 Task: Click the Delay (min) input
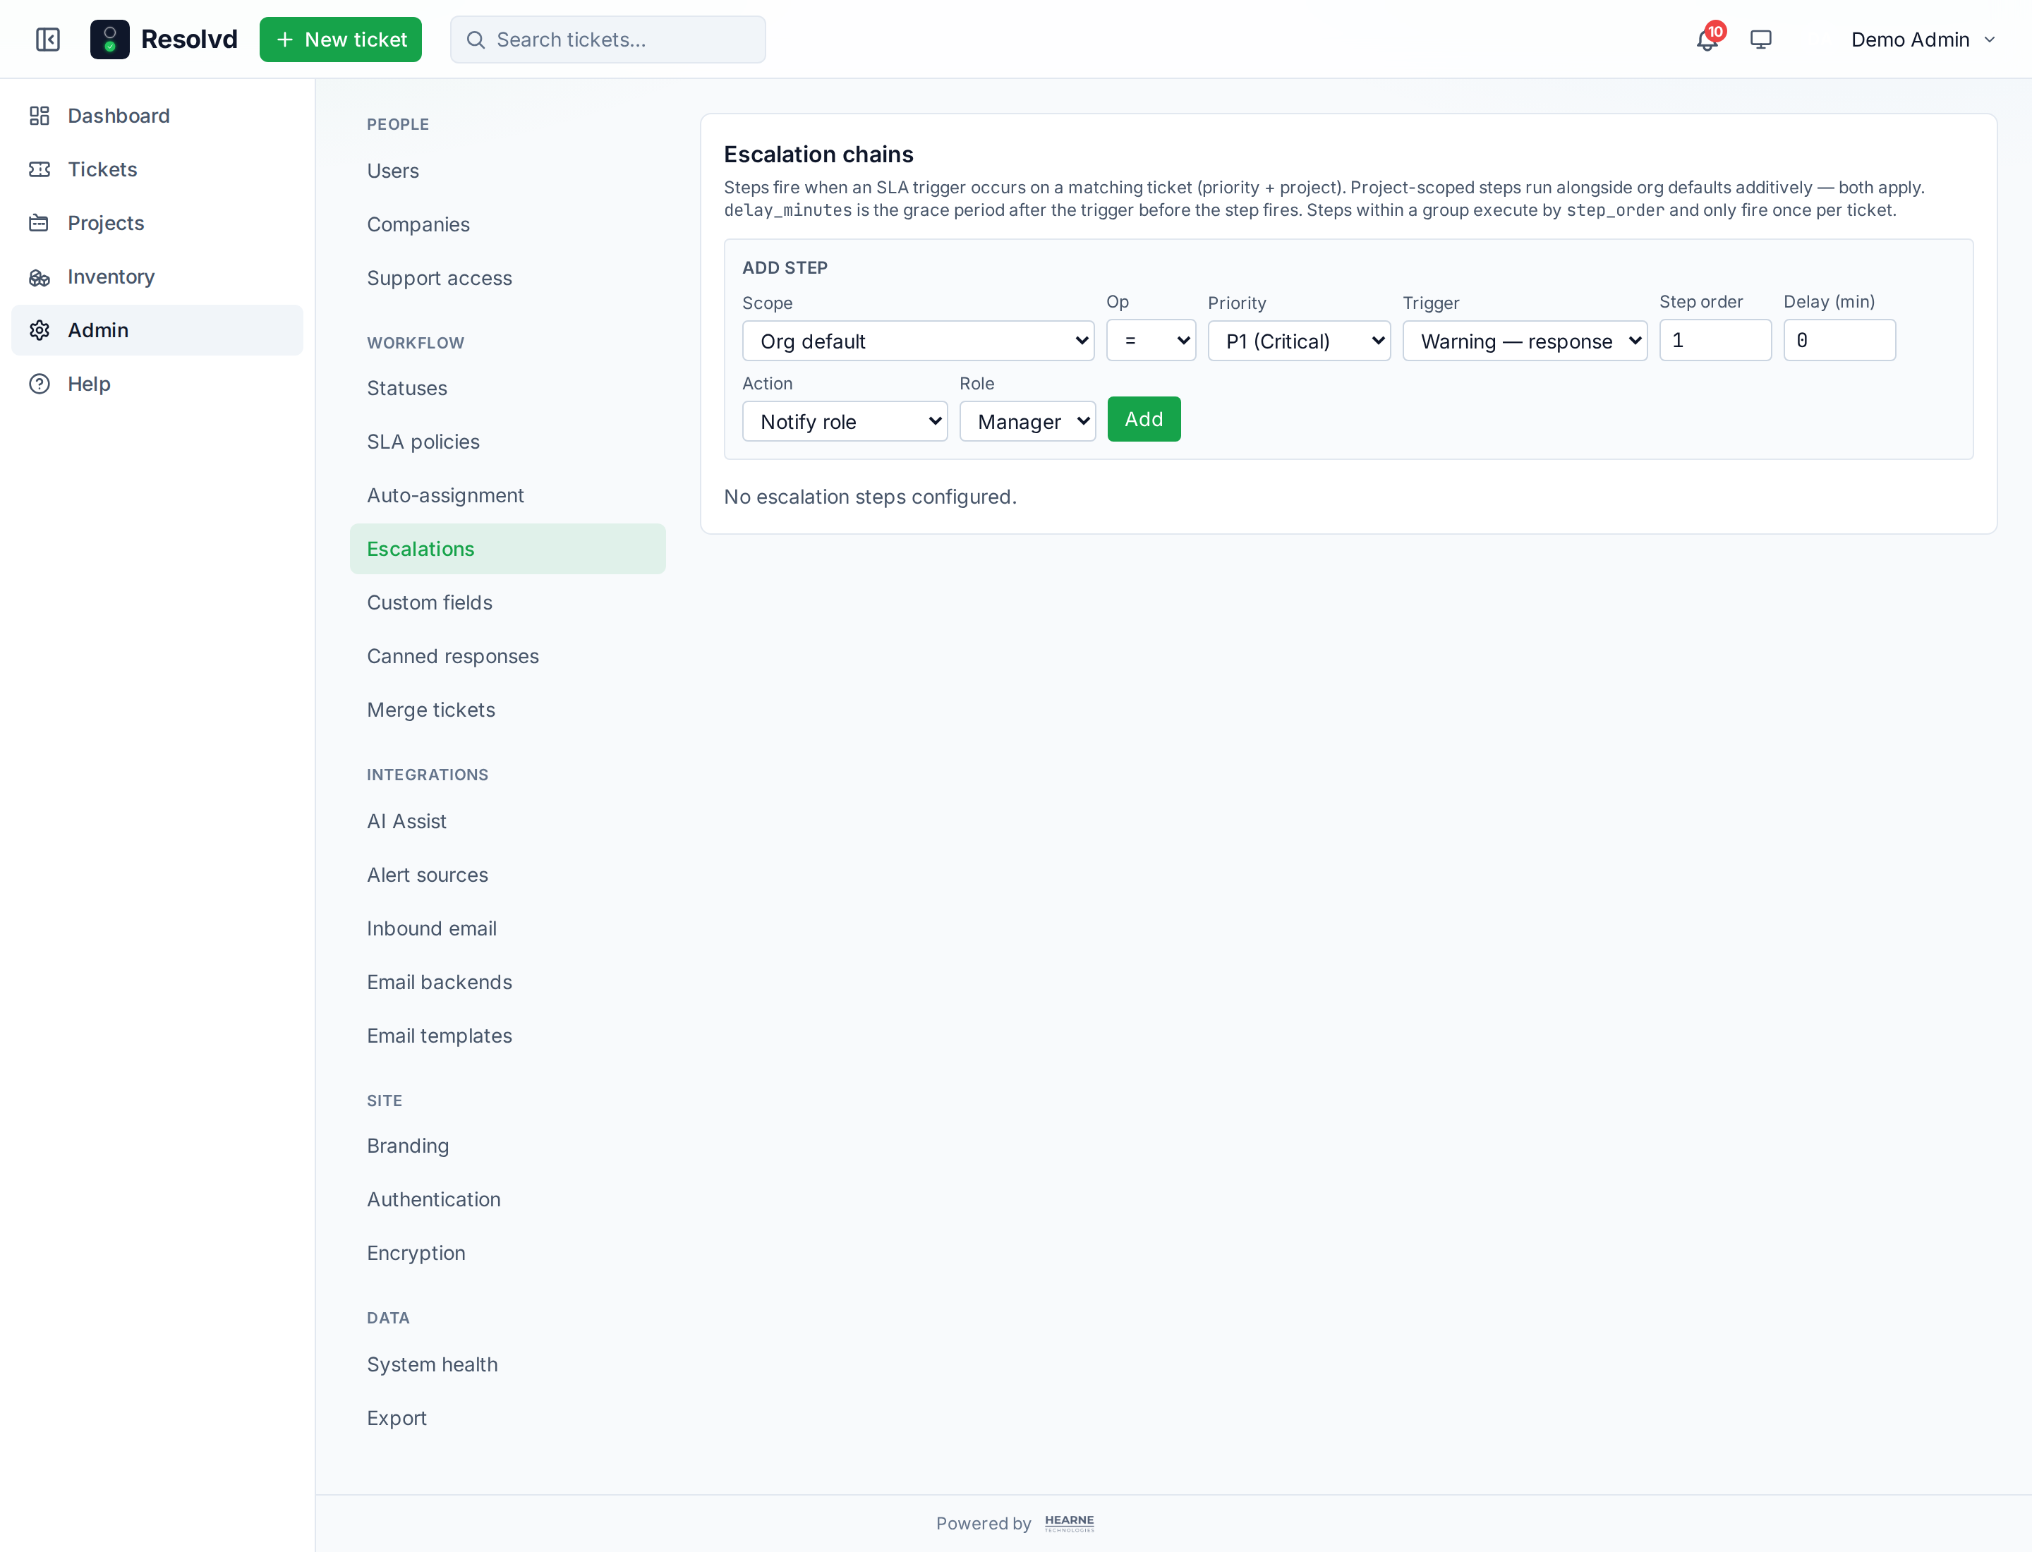[x=1839, y=340]
